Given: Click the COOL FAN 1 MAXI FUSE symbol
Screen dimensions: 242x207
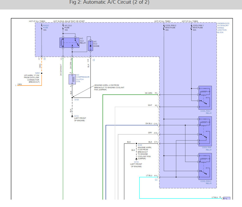Looking at the screenshot, I should pyautogui.click(x=191, y=27).
